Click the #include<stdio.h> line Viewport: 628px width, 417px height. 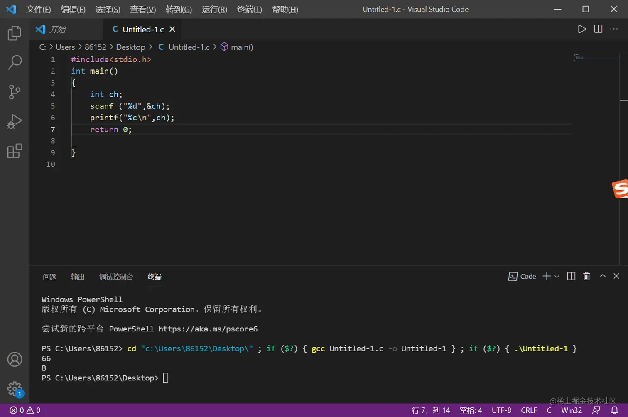[x=111, y=59]
